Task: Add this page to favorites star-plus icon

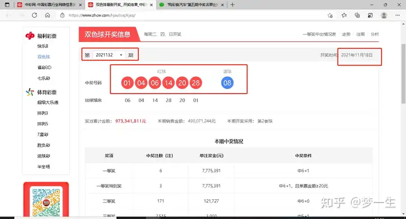Action: pyautogui.click(x=330, y=15)
